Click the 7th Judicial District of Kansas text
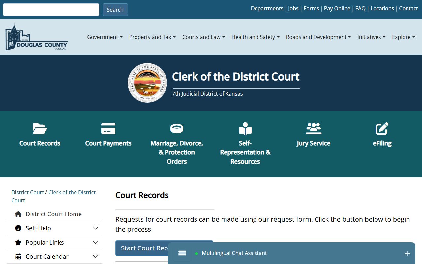 click(207, 94)
